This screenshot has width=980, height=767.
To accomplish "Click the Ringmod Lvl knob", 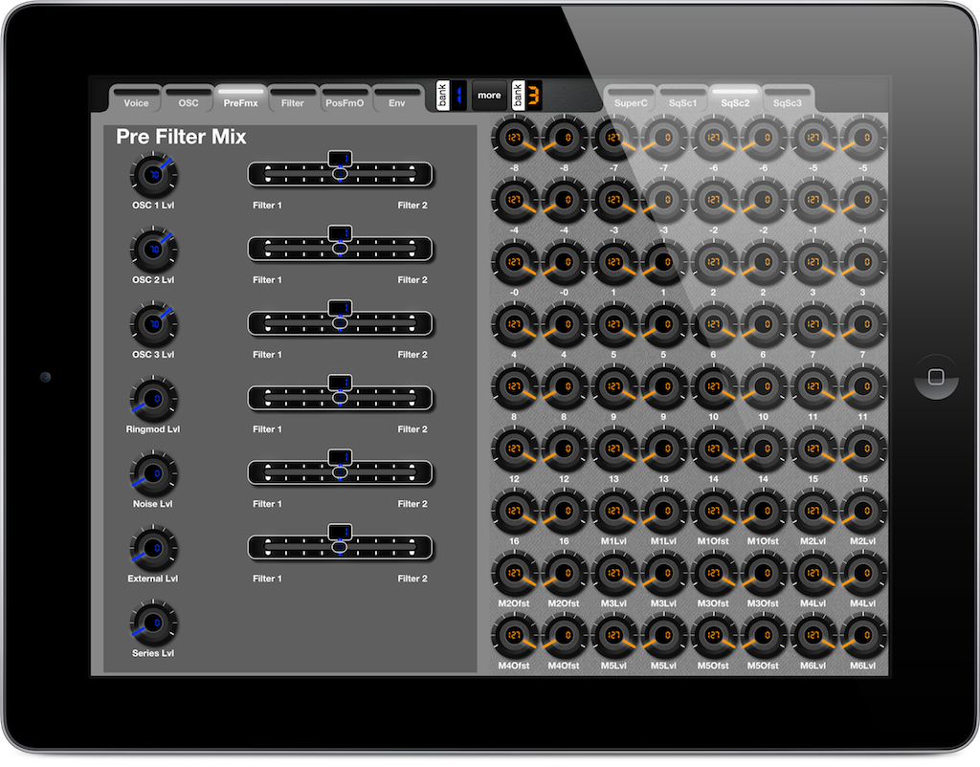I will [x=152, y=399].
